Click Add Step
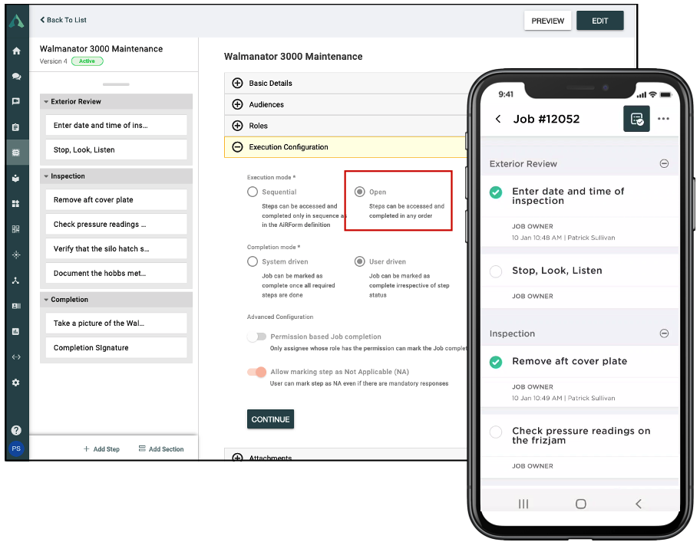Image resolution: width=700 pixels, height=542 pixels. [x=101, y=448]
